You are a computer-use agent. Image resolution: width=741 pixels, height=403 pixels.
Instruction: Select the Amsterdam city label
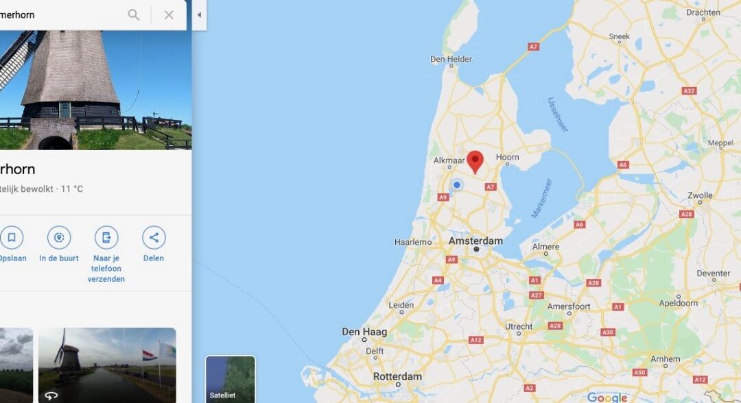click(475, 241)
